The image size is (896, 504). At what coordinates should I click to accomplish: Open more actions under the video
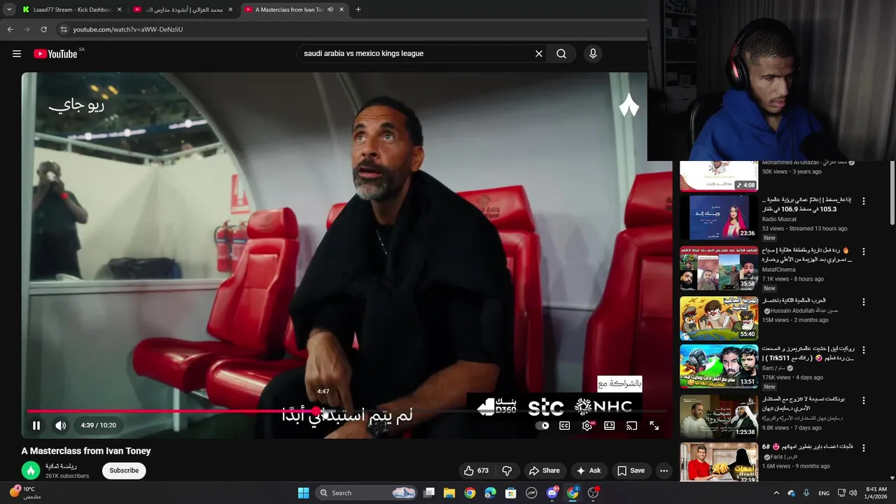664,470
